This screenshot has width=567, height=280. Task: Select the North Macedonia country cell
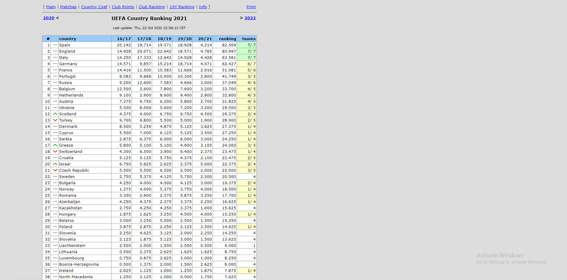click(85, 277)
